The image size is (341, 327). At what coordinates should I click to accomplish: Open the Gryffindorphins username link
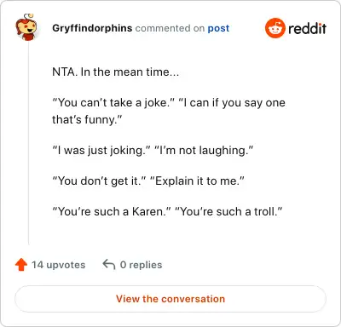[x=92, y=28]
